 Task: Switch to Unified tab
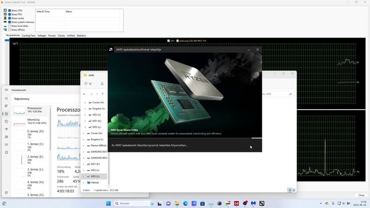71,36
